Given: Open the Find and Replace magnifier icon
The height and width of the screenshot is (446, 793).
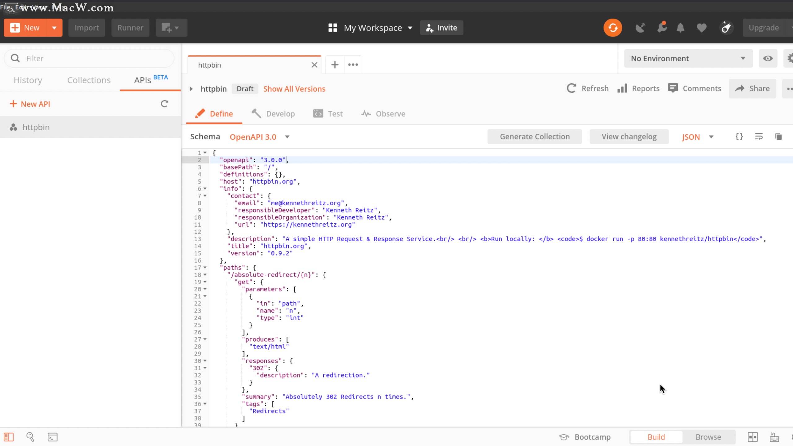Looking at the screenshot, I should (x=30, y=437).
